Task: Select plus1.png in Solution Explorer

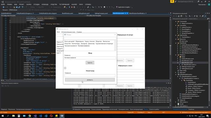Action: (x=185, y=41)
